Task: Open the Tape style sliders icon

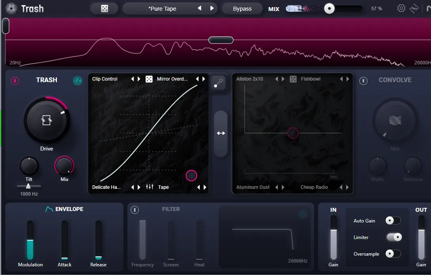Action: pyautogui.click(x=149, y=187)
